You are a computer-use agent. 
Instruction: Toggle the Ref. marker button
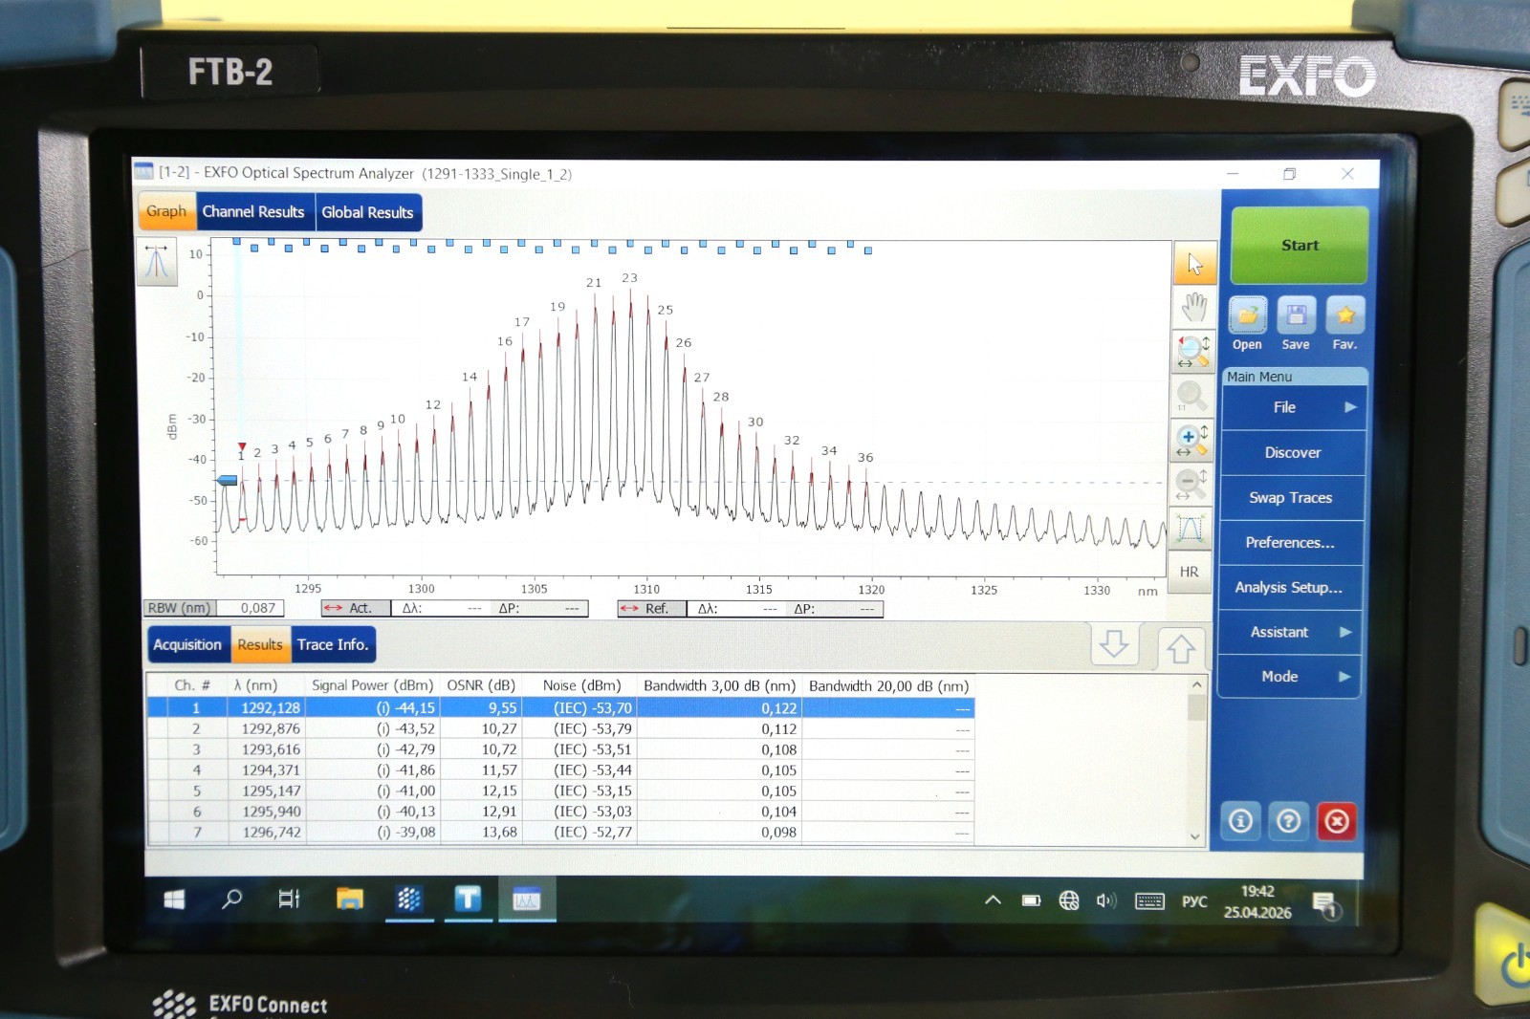[651, 608]
